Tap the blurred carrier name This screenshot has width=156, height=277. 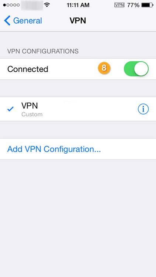(32, 5)
